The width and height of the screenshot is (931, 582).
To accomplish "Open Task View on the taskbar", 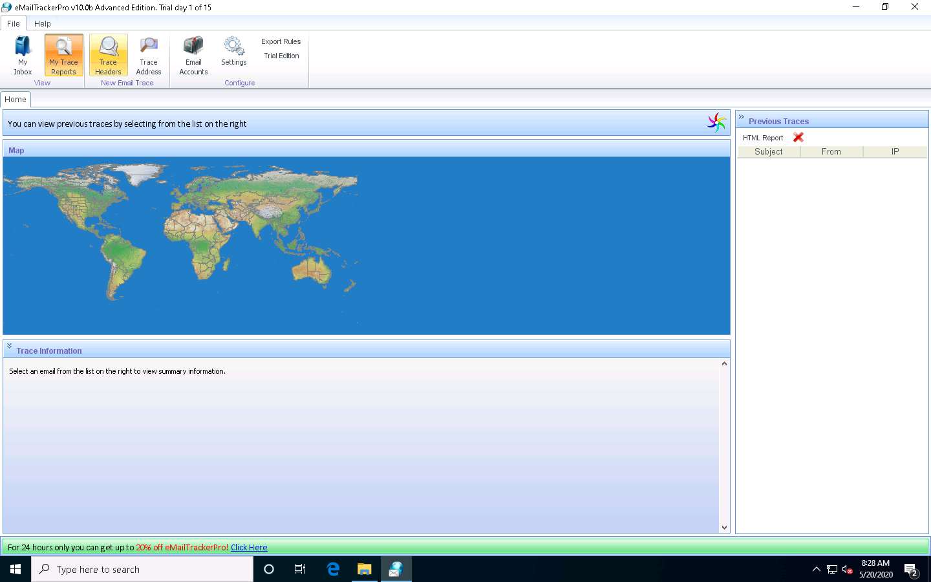I will click(300, 569).
